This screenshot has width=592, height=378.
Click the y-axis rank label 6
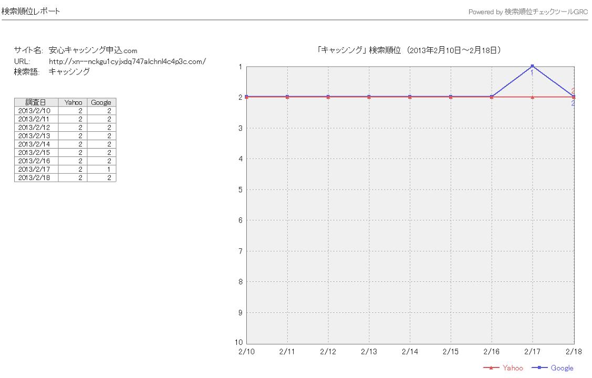click(x=241, y=220)
